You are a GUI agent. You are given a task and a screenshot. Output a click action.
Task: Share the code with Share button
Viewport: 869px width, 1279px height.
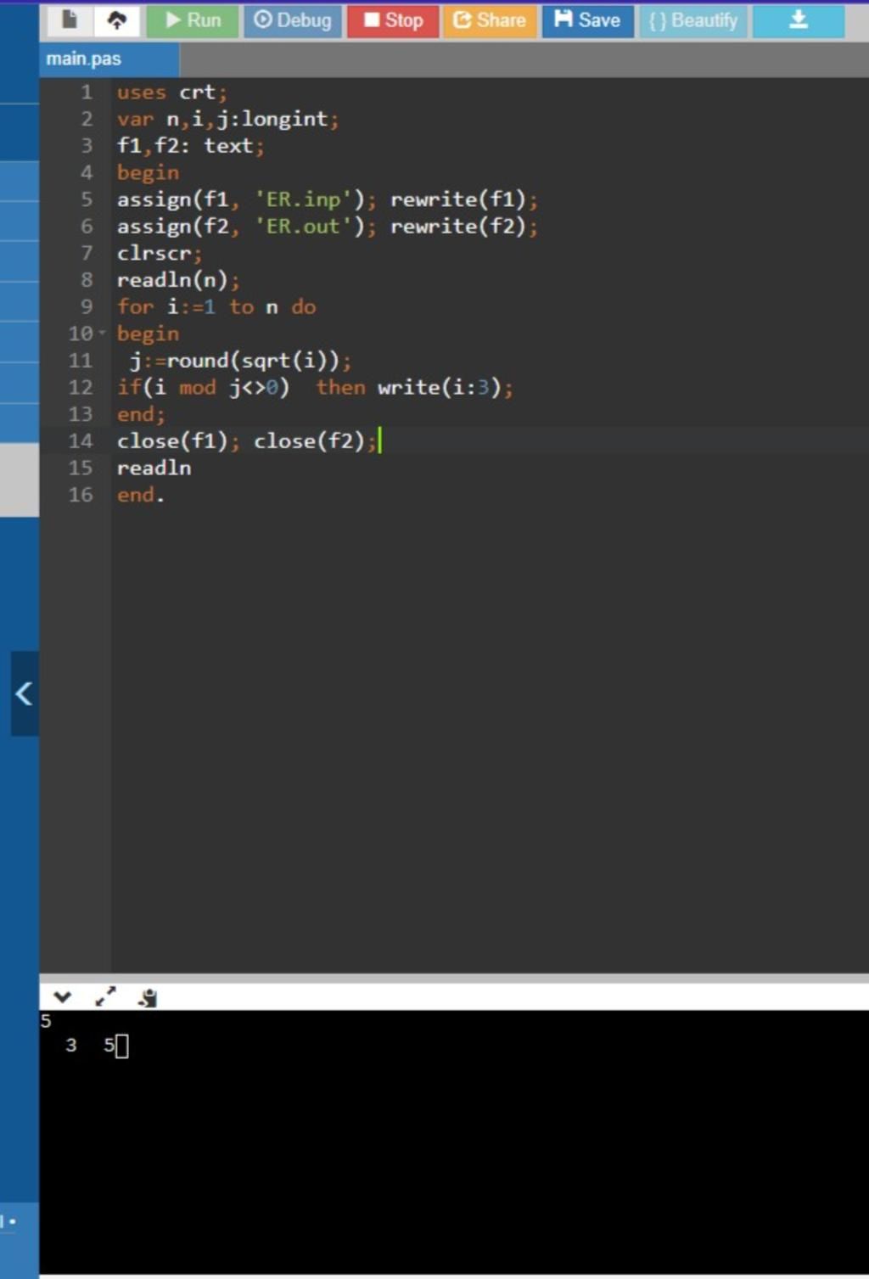pos(490,20)
